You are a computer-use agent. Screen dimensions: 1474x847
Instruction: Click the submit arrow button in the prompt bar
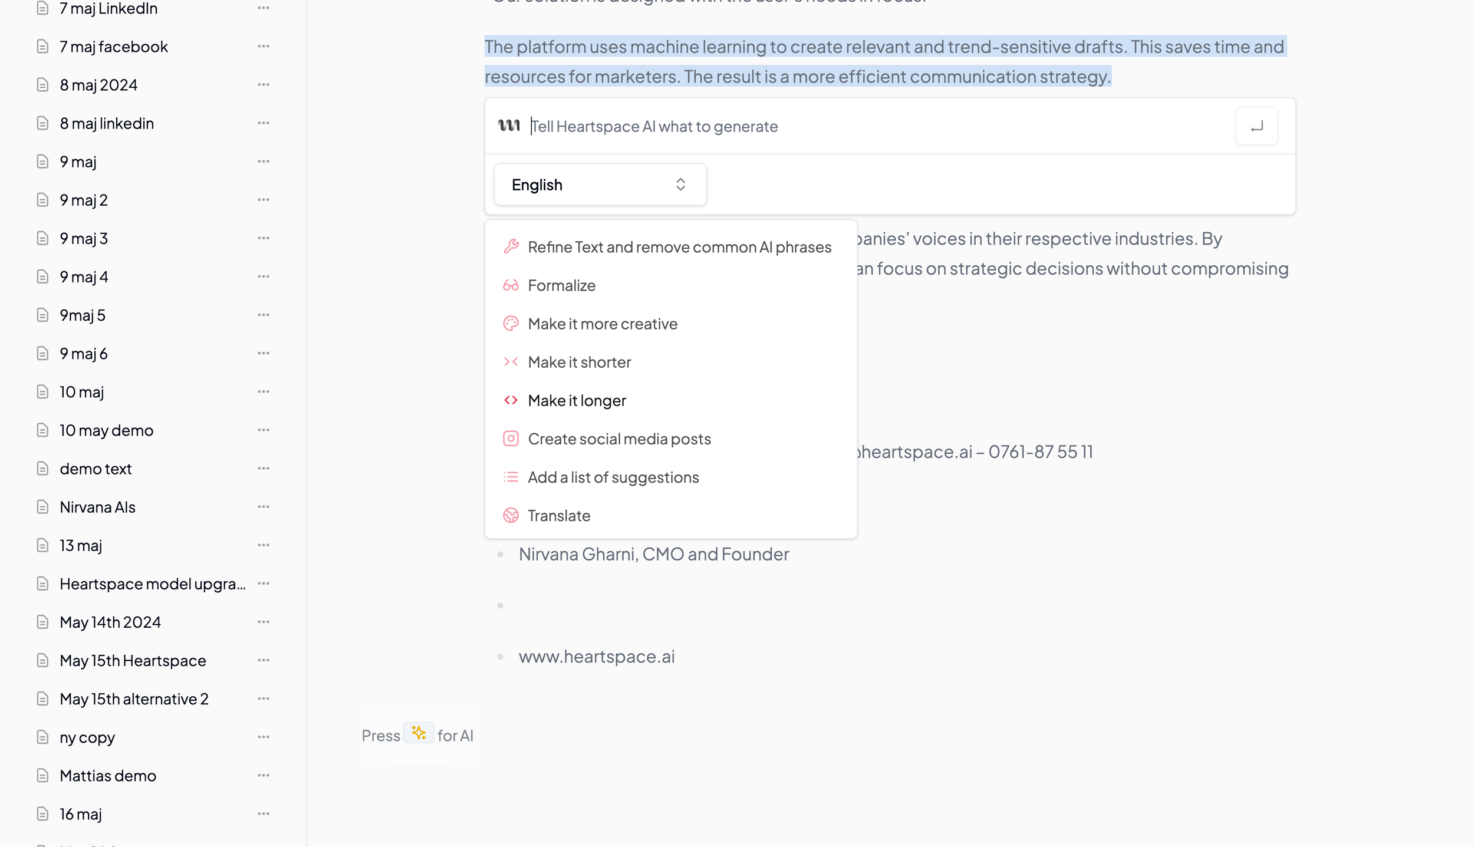(1256, 126)
